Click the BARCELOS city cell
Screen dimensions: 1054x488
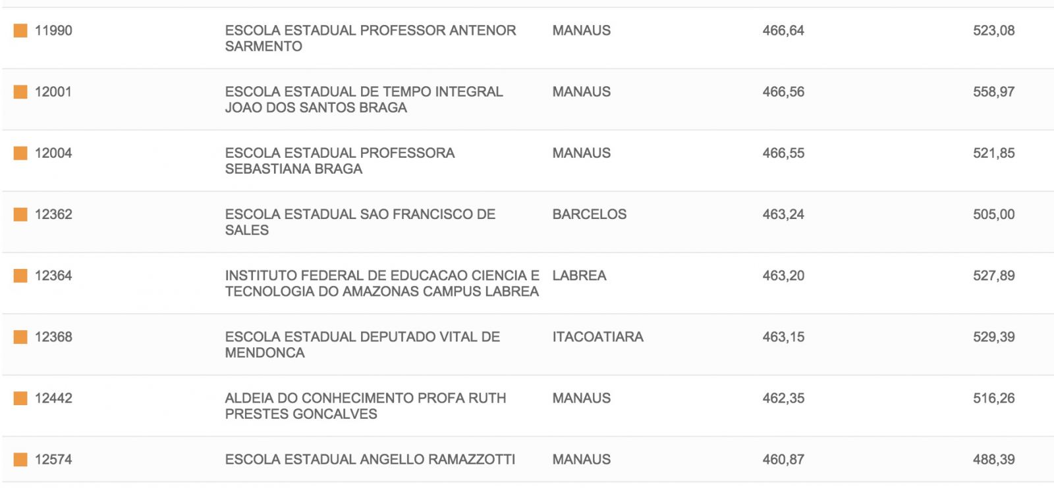coord(589,214)
